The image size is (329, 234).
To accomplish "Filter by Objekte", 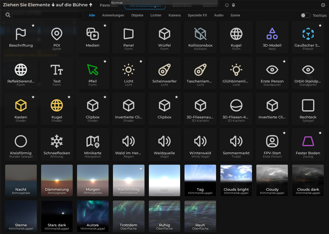I will click(137, 15).
